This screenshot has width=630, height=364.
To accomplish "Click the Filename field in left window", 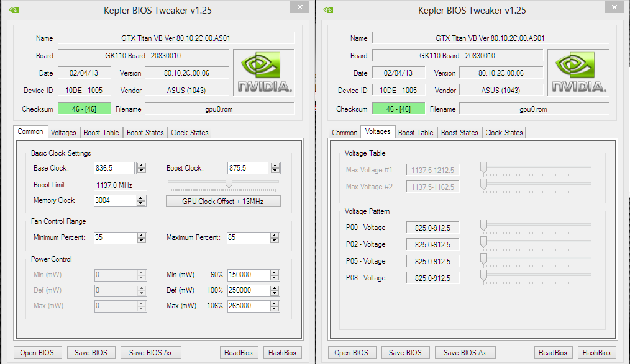I will click(219, 109).
